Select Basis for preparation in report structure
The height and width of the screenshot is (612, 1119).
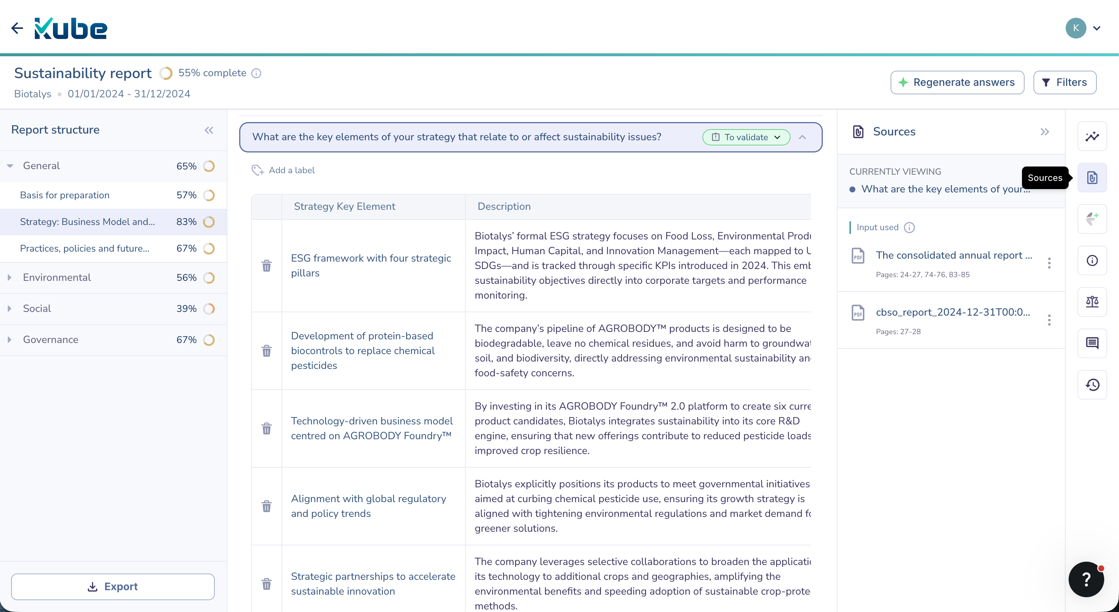64,195
